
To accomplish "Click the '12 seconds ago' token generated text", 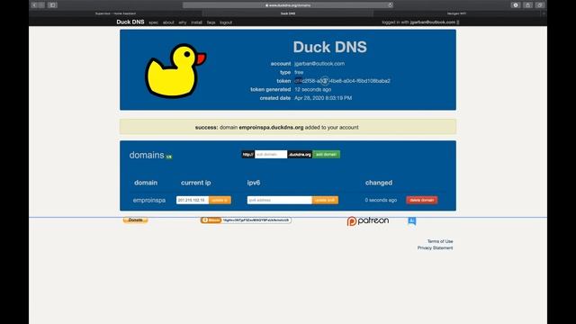I will pos(312,89).
